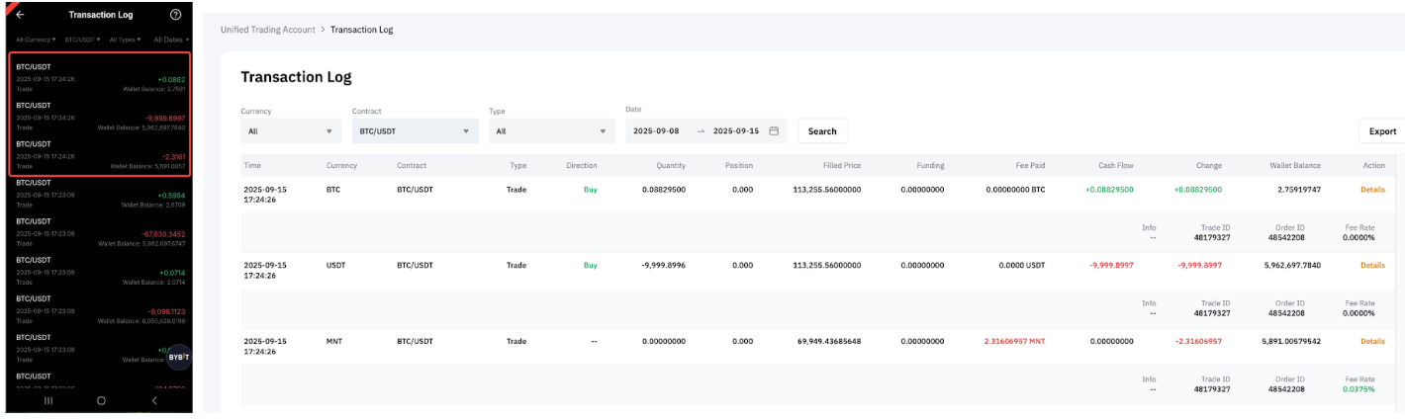Open Details for the BTC trade row
The width and height of the screenshot is (1405, 419).
click(1372, 189)
